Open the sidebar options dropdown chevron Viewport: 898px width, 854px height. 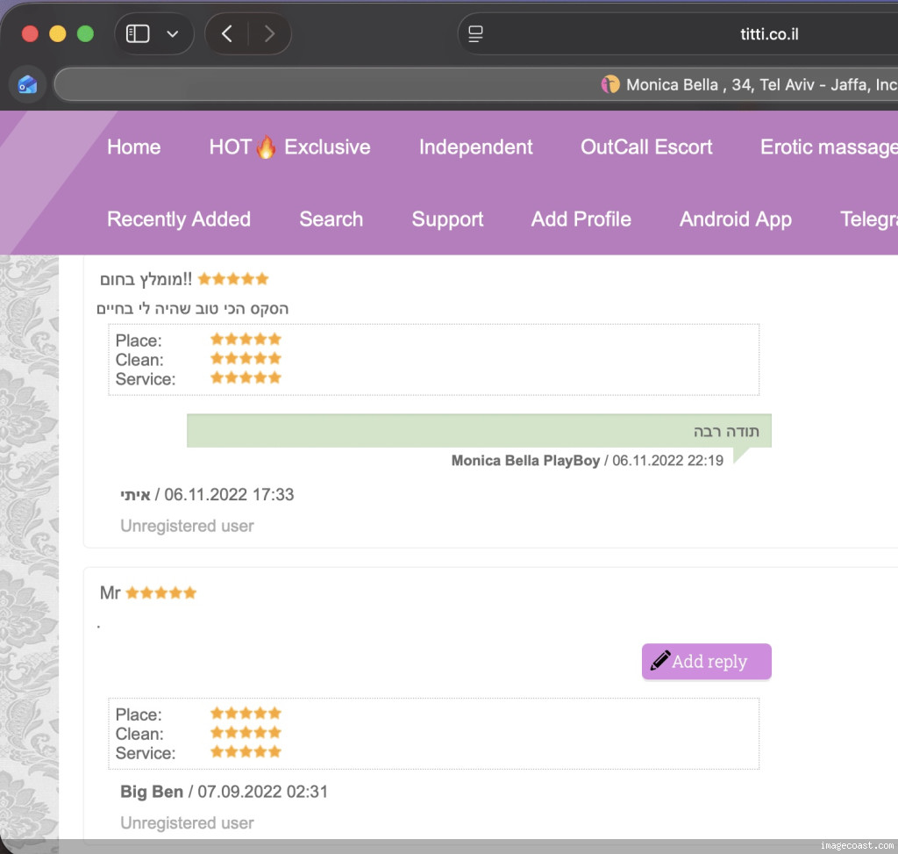173,34
